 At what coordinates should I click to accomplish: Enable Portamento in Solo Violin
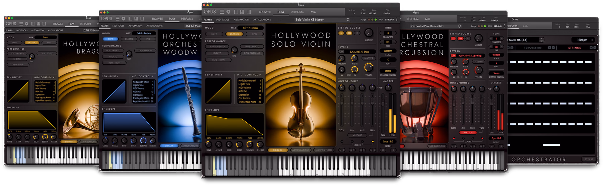pyautogui.click(x=217, y=47)
